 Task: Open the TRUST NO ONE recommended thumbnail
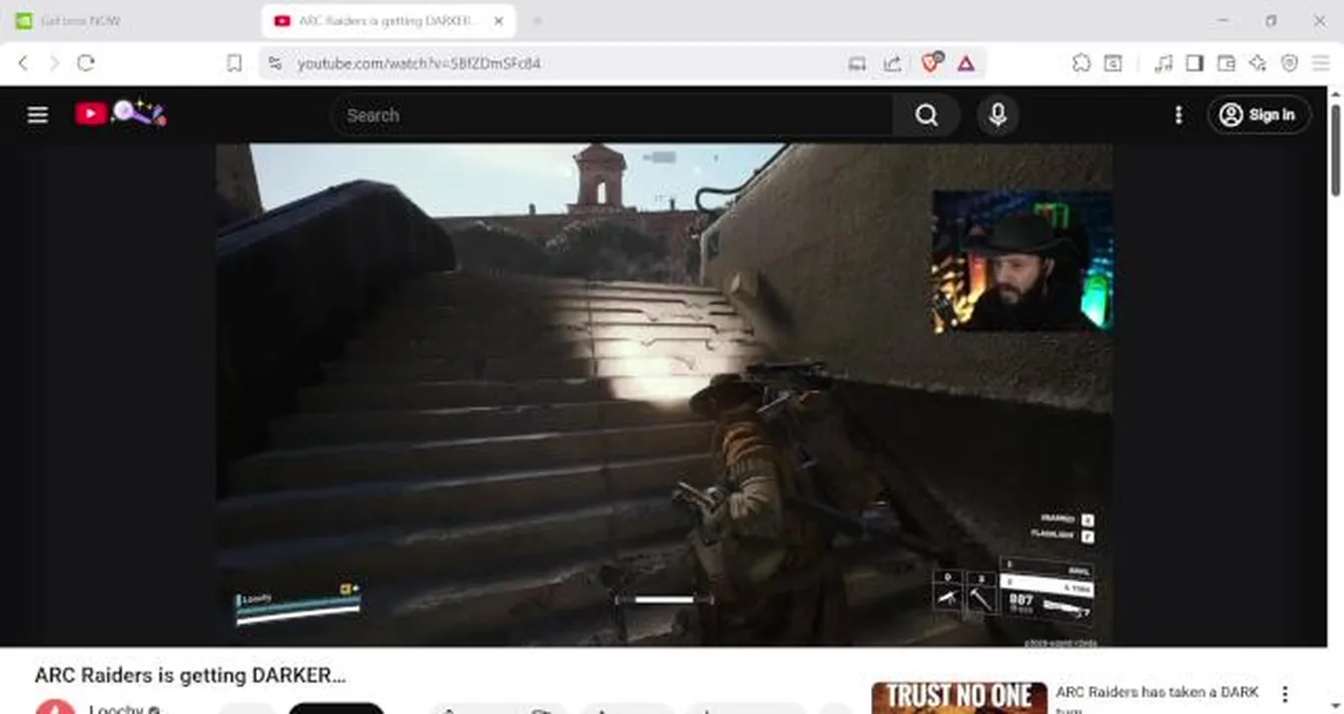click(959, 698)
